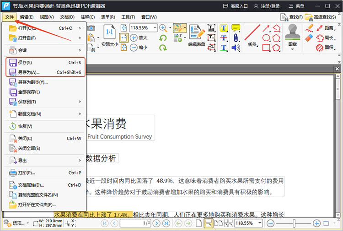Select the 线条 line tool
343x231 pixels.
click(252, 35)
